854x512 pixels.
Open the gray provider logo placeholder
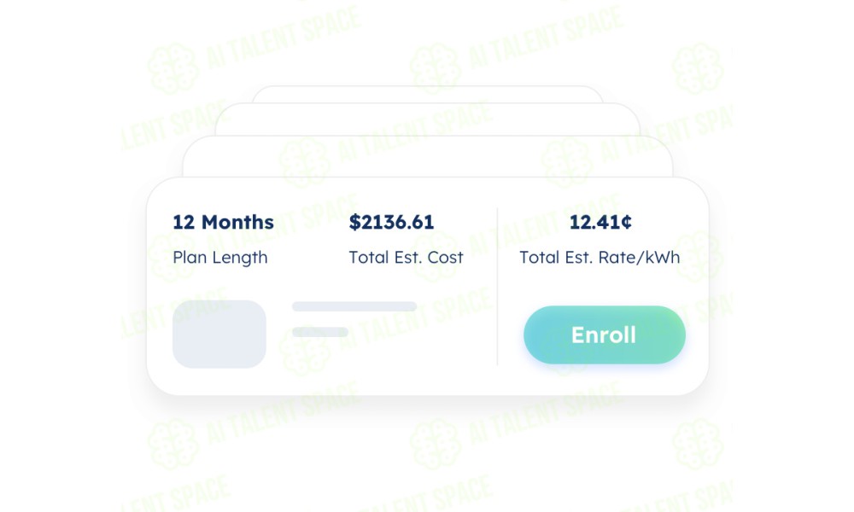click(219, 334)
